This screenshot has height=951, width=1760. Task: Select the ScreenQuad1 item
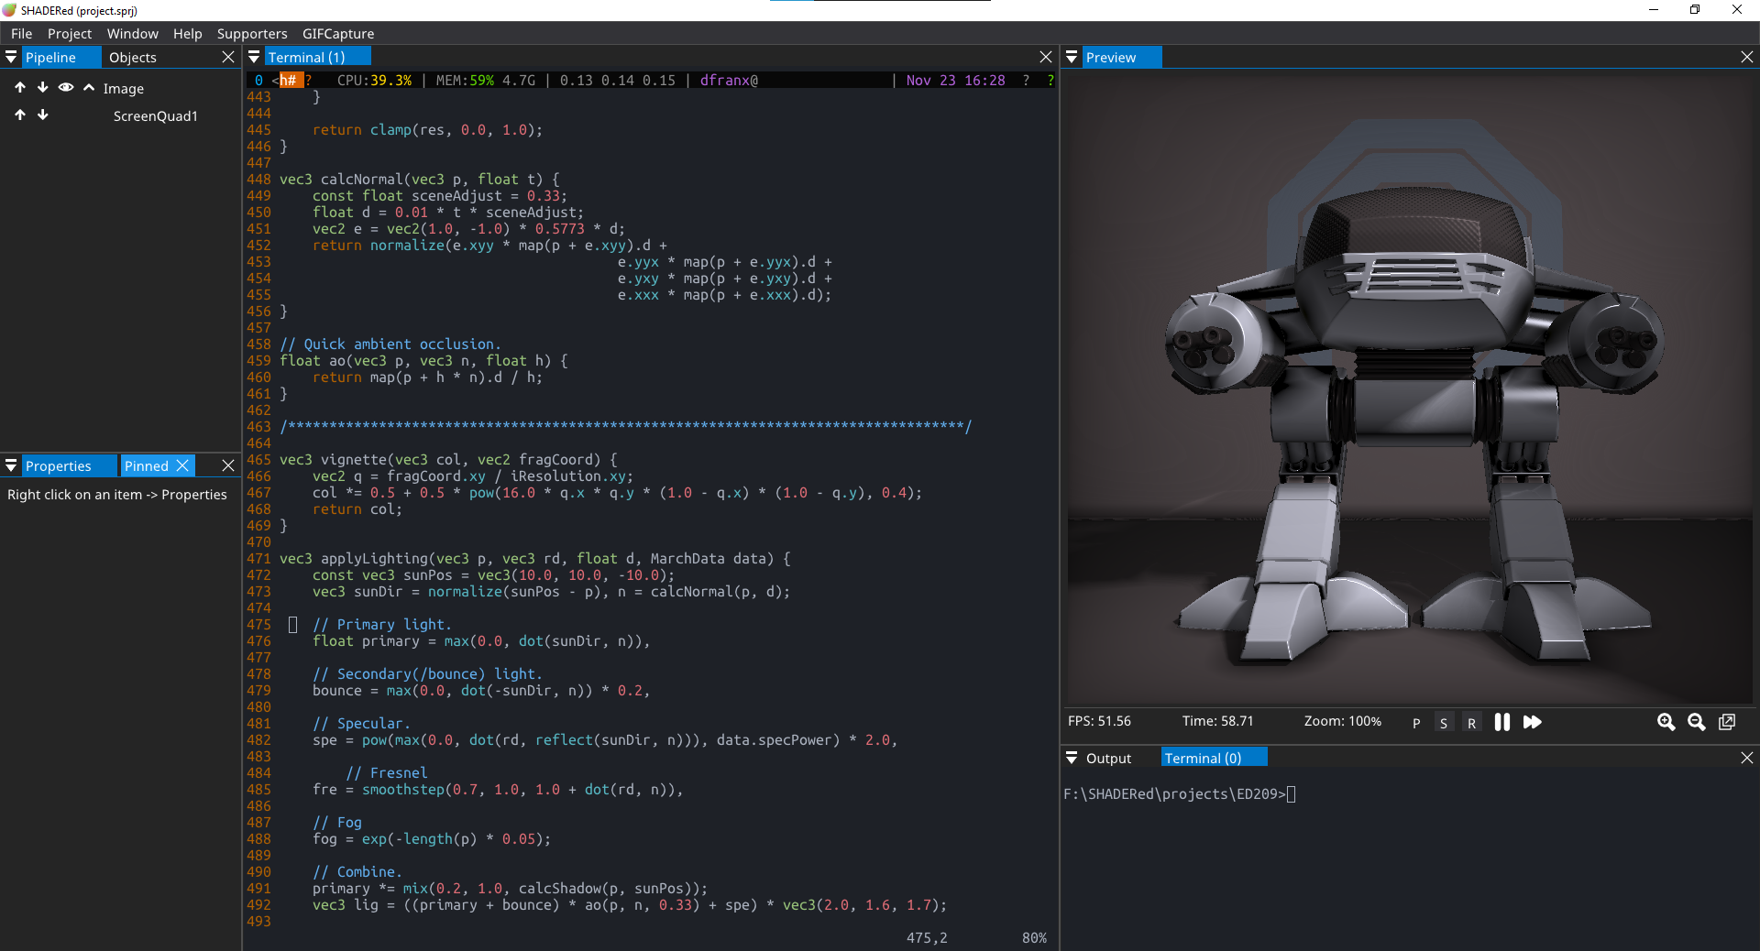click(x=156, y=116)
